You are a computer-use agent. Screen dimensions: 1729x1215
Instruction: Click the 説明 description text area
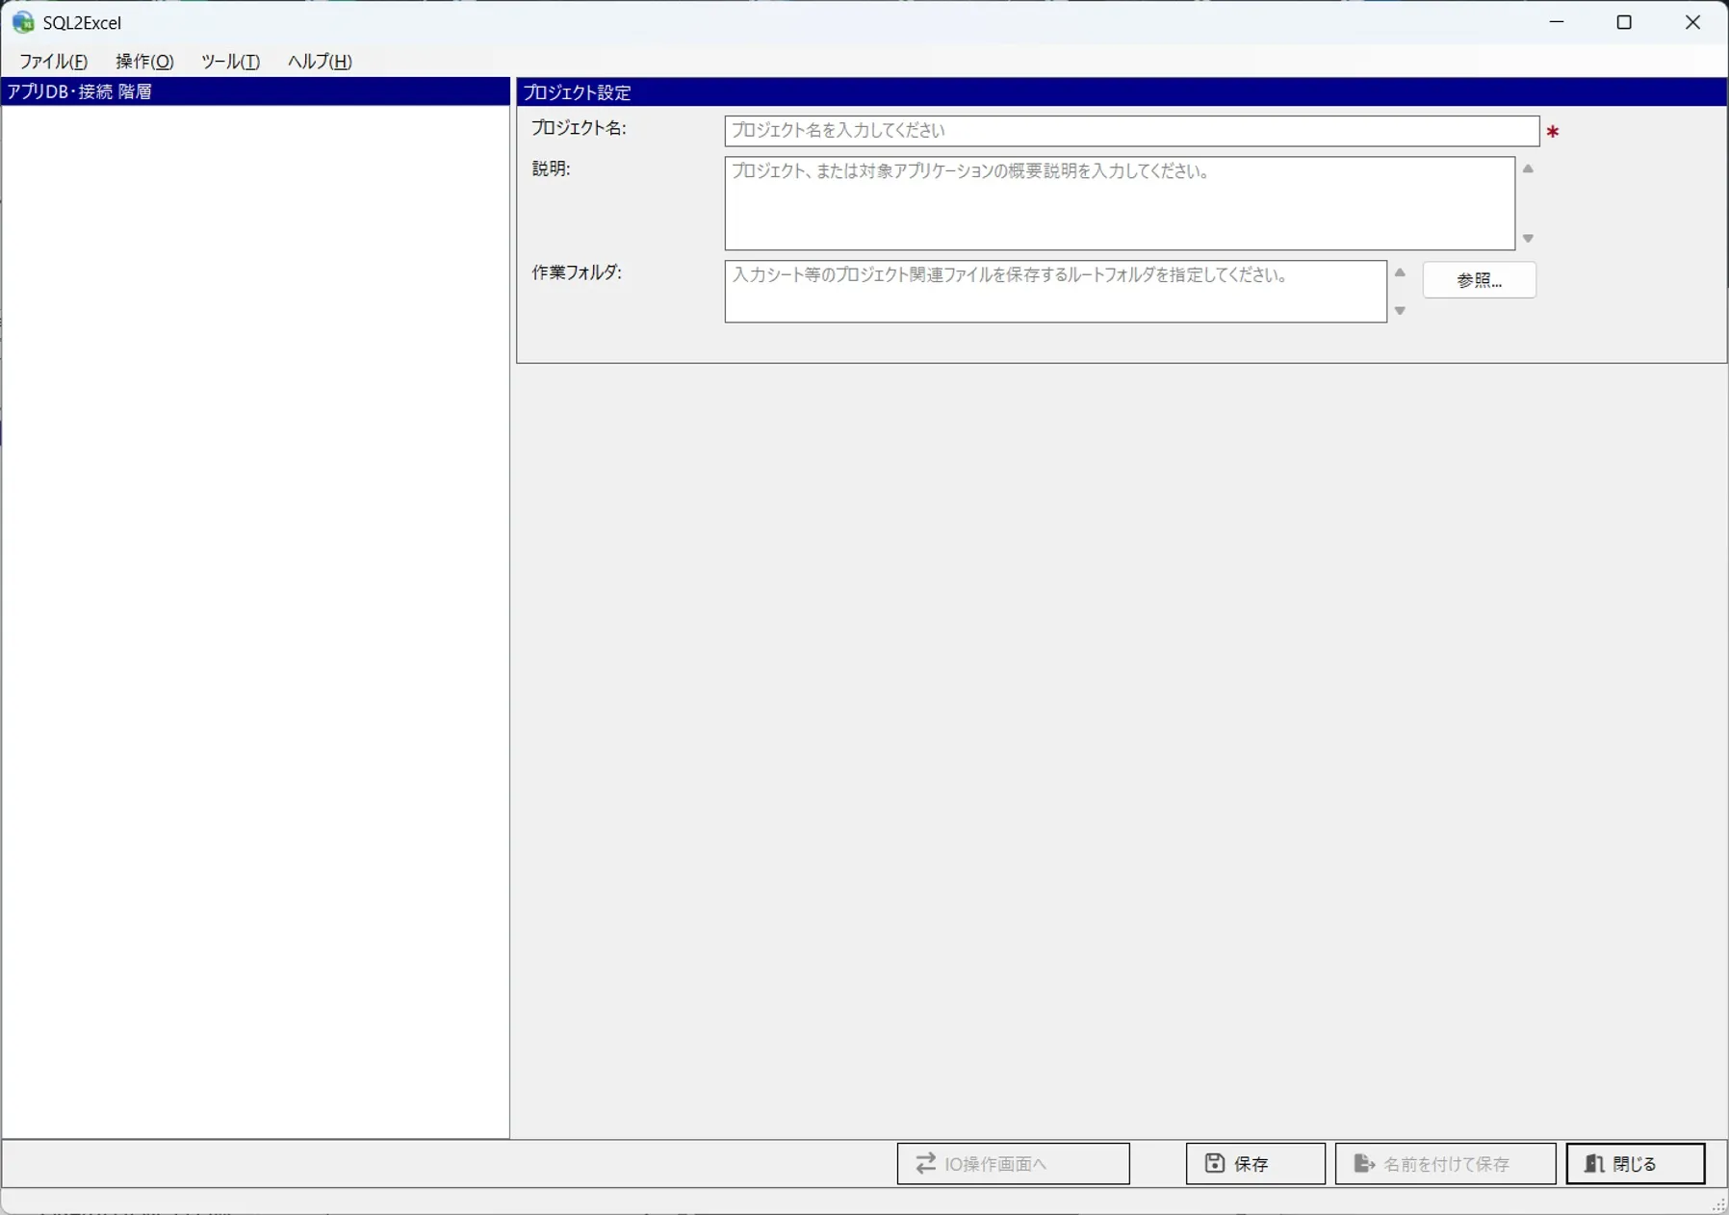[x=1120, y=203]
